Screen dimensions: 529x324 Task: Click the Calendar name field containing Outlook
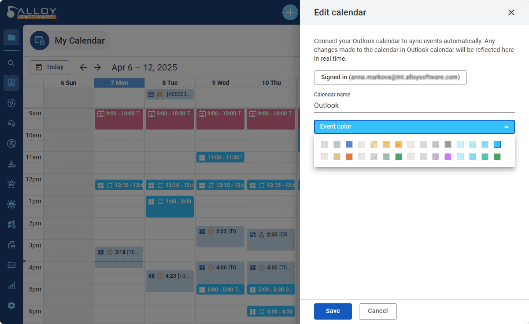coord(414,105)
